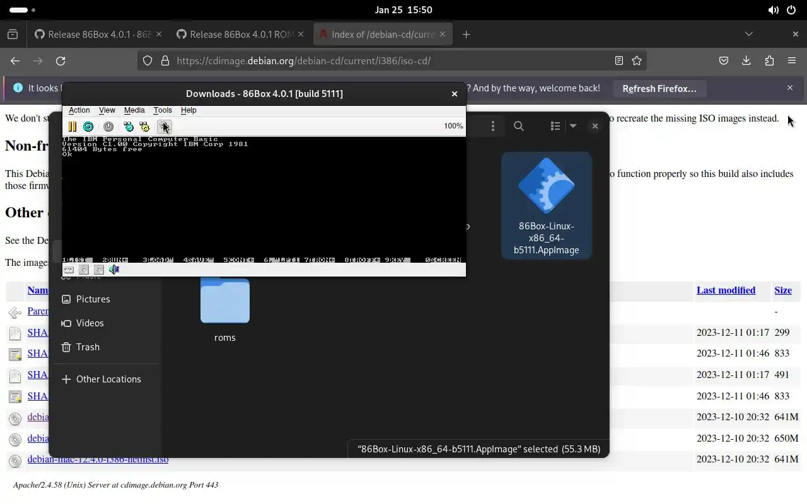
Task: Open Firefox extensions icon
Action: [769, 61]
